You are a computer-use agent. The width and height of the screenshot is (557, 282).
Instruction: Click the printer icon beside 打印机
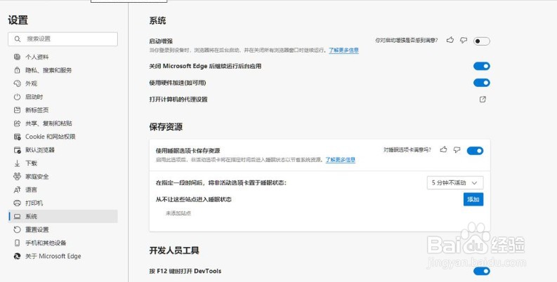[17, 203]
